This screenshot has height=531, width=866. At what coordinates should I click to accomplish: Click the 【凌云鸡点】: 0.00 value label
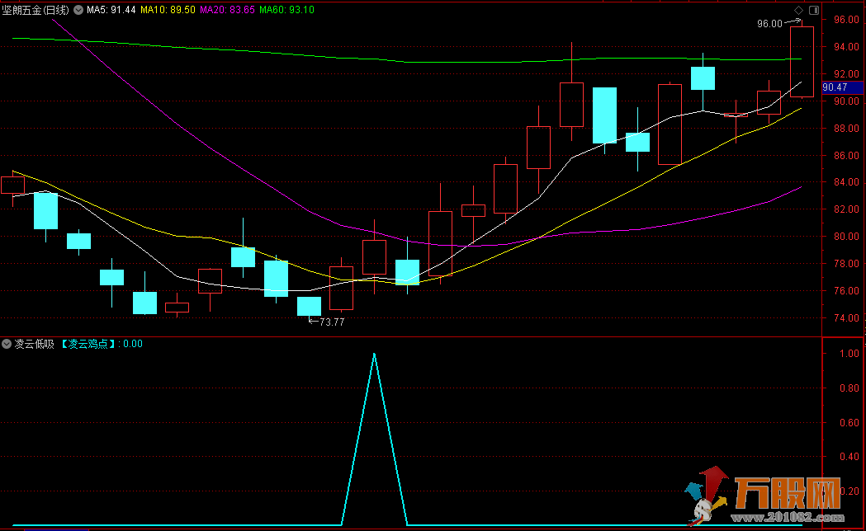pos(101,344)
